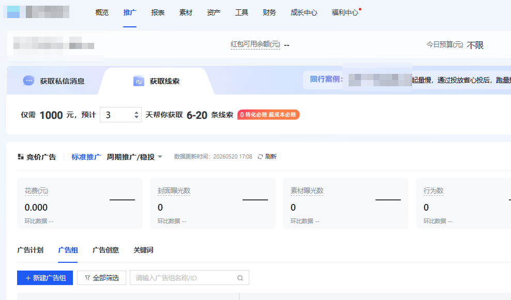This screenshot has height=300, width=511.
Task: Decrease days with stepper down arrow
Action: (136, 117)
